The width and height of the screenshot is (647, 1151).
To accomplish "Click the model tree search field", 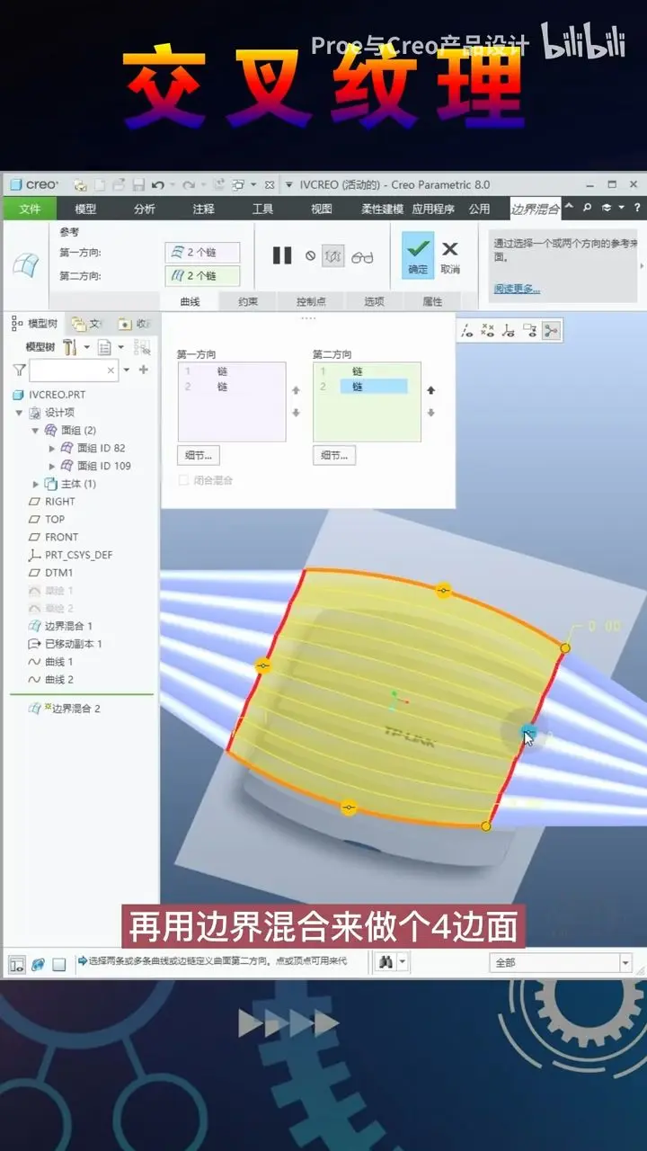I will pos(74,370).
